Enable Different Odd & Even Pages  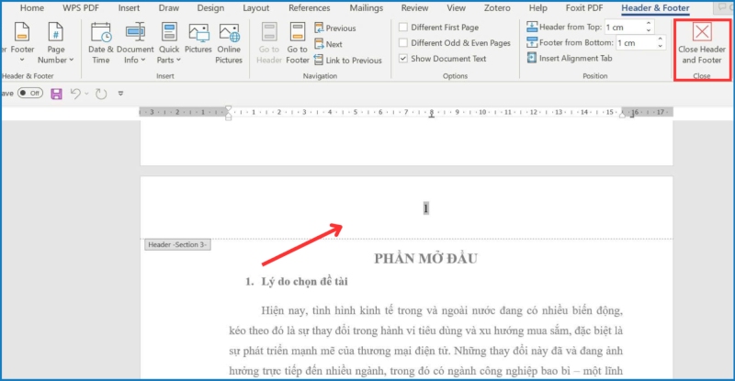click(x=403, y=42)
